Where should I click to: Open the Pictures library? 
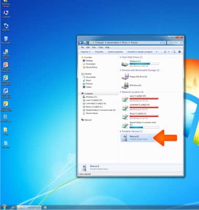pos(88,83)
